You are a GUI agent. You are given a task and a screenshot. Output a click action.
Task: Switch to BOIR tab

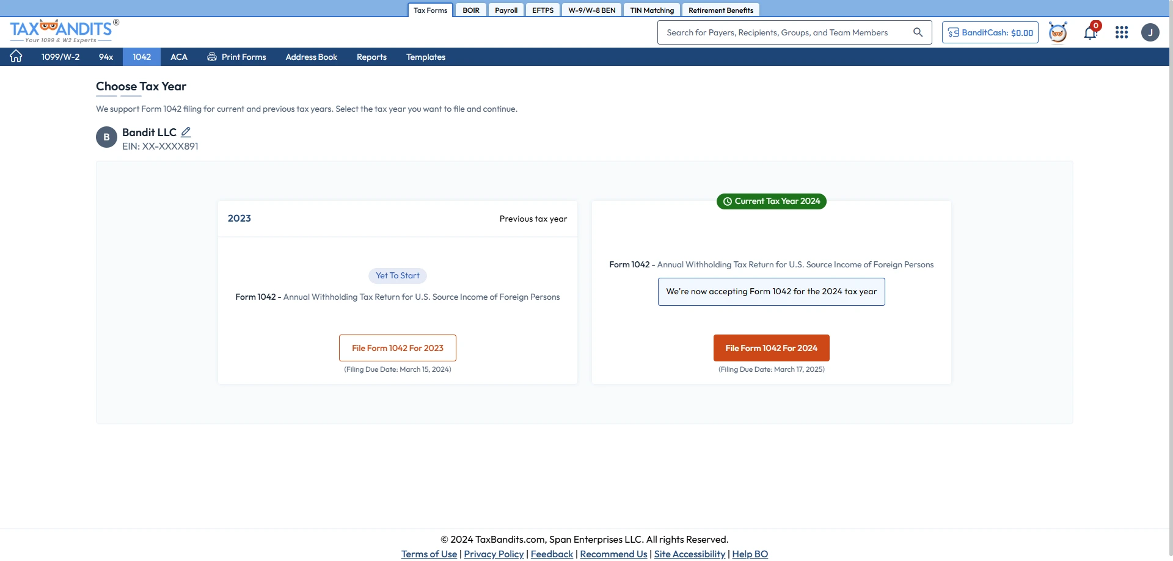pos(471,10)
